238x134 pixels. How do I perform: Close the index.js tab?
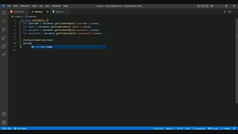48,12
